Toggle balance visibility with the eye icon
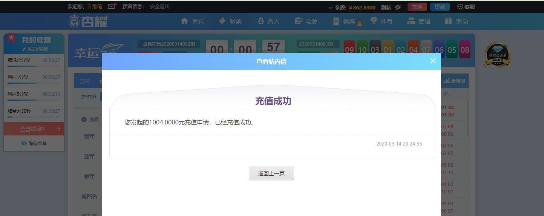Screen dimensions: 544x216 (398, 7)
